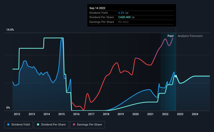Click the Sep 14 2022 tooltip date
Image resolution: width=214 pixels, height=132 pixels.
97,8
